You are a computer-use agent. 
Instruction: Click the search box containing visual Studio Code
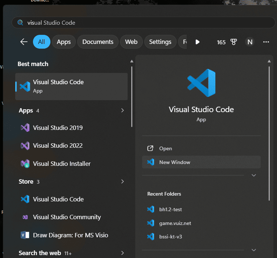point(143,22)
